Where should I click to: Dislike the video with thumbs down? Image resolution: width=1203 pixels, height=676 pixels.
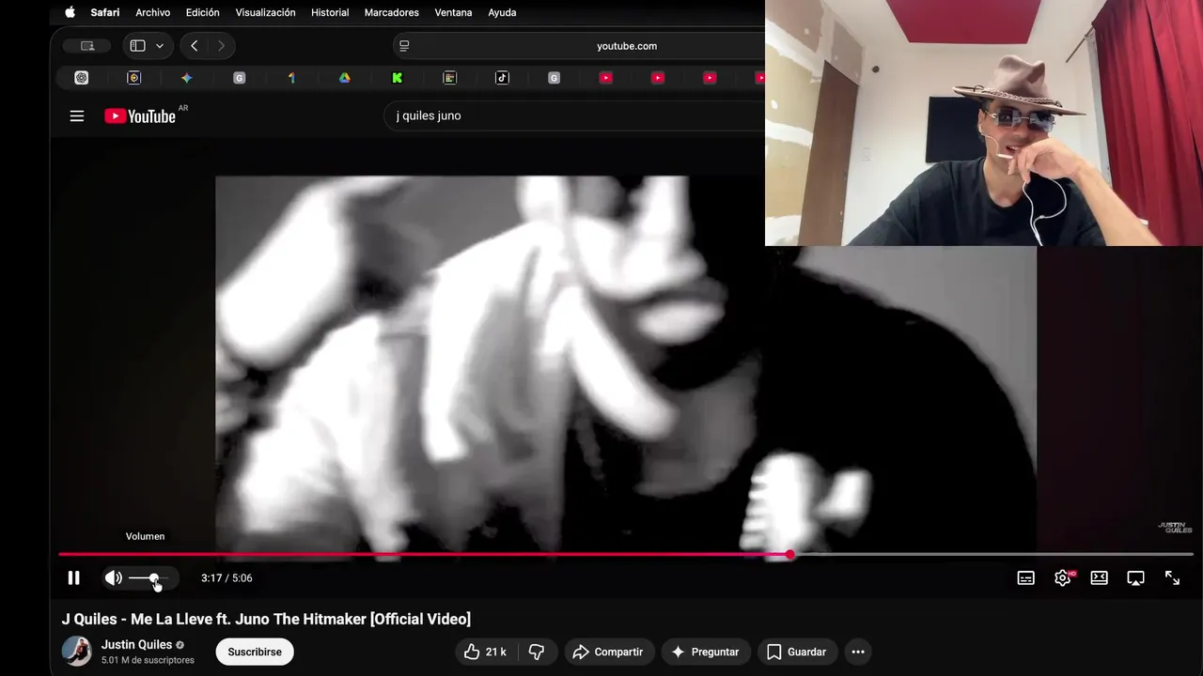point(537,652)
